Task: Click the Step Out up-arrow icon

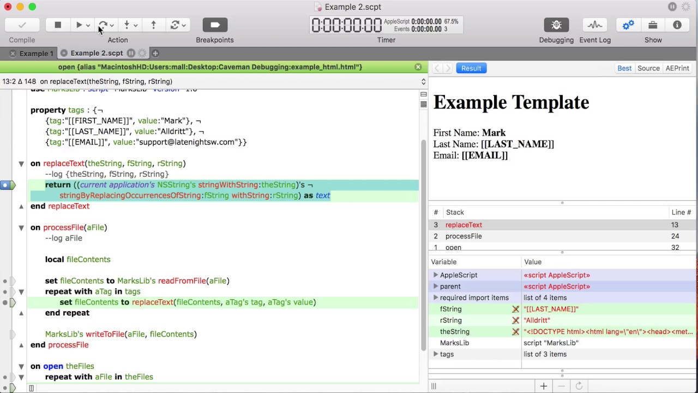Action: (x=154, y=25)
